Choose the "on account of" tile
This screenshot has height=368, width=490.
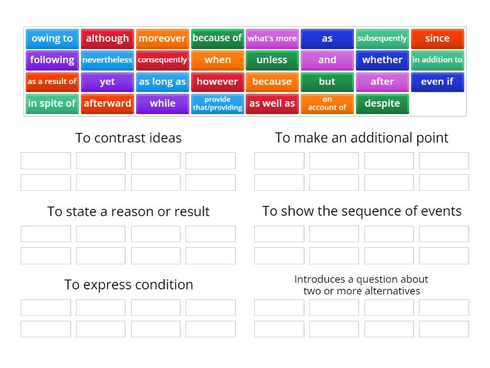tap(327, 103)
